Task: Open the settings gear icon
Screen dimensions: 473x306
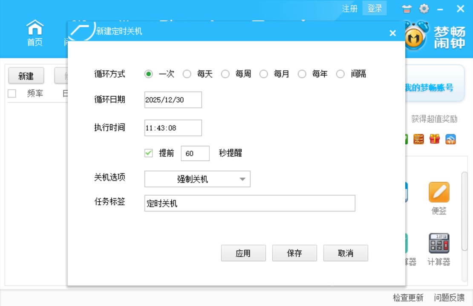Action: coord(424,9)
